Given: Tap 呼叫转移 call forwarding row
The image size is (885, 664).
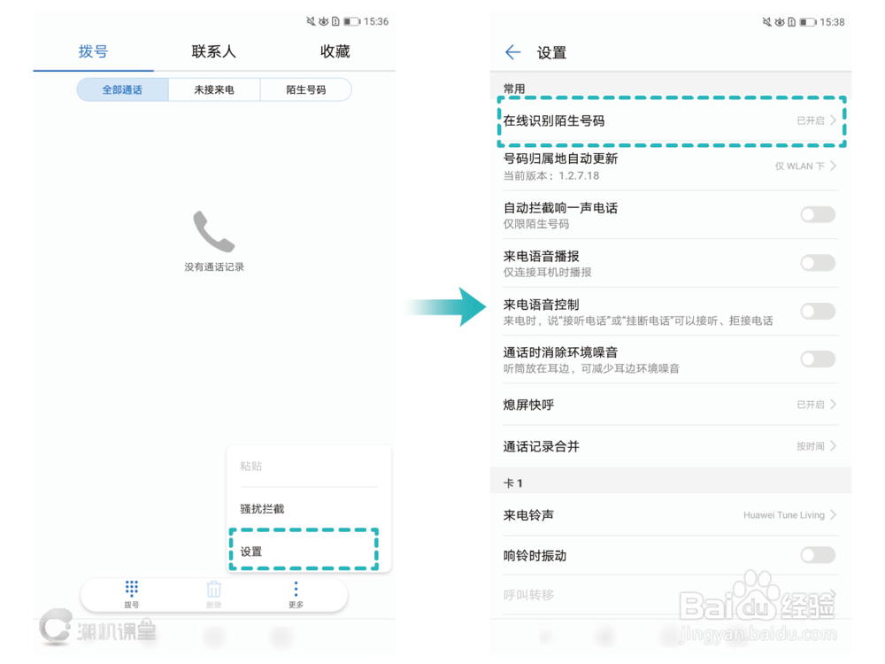Looking at the screenshot, I should (x=671, y=595).
